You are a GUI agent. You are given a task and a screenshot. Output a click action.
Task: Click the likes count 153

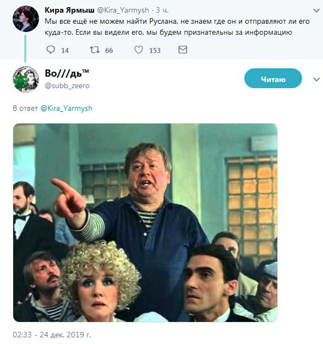(155, 51)
